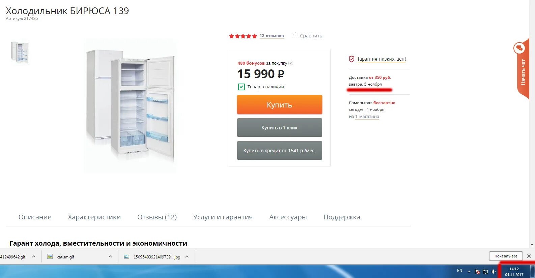Open the 12 отзывов link
This screenshot has width=535, height=278.
(x=272, y=36)
